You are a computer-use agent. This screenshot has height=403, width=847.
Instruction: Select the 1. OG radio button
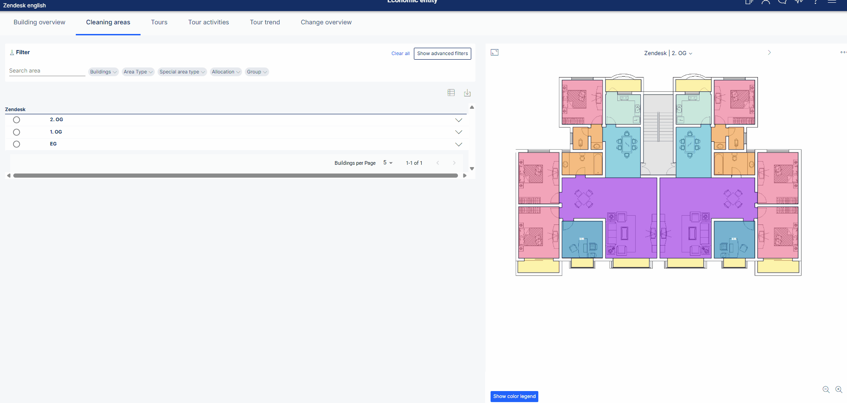[x=17, y=132]
